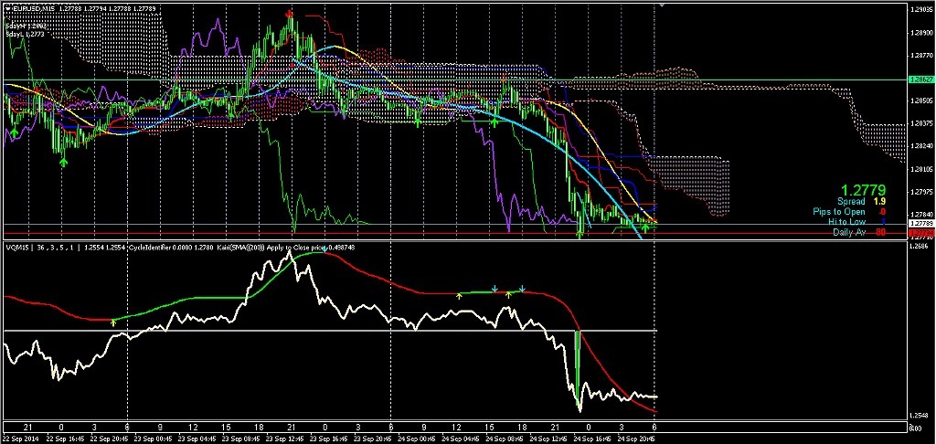936x444 pixels.
Task: Click the first yellow up arrow under red VQ line
Action: [x=113, y=322]
